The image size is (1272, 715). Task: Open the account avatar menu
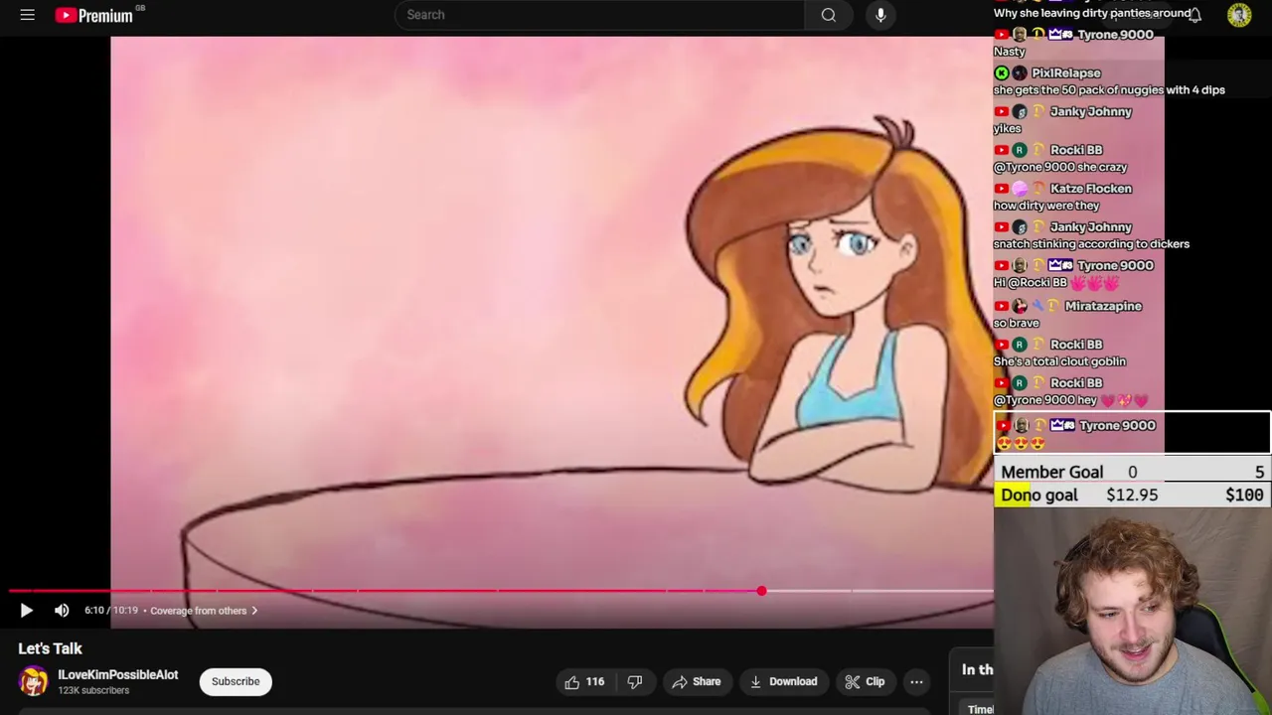click(1239, 15)
